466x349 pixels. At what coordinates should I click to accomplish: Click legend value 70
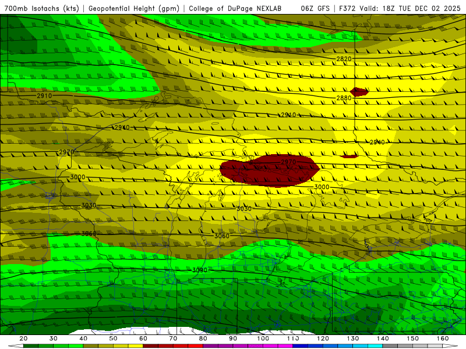pos(173,339)
